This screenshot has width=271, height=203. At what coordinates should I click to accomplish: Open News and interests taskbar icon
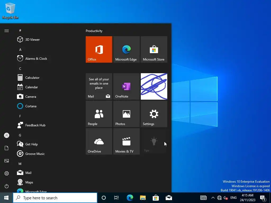click(x=204, y=198)
